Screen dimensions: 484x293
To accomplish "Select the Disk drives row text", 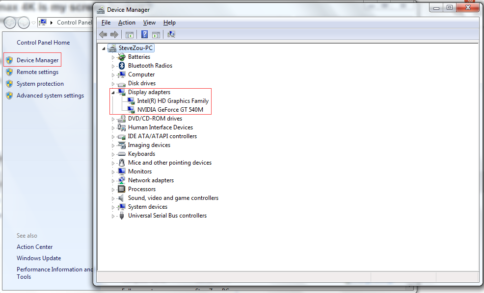I will [x=142, y=83].
